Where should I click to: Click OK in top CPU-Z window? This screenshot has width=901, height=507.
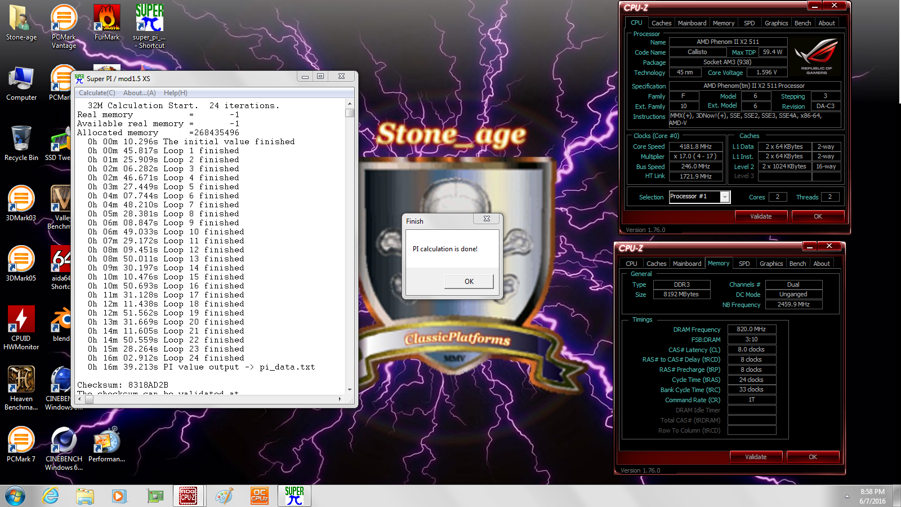click(818, 216)
